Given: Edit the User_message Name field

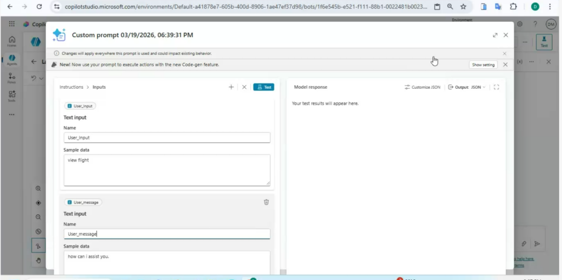Looking at the screenshot, I should pos(167,234).
